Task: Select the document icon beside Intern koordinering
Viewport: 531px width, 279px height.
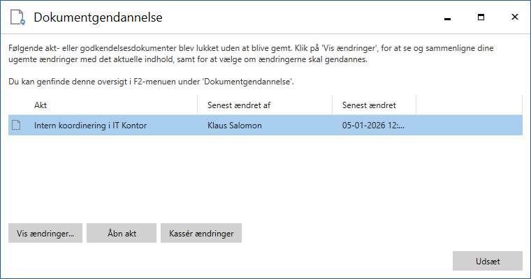Action: [16, 125]
